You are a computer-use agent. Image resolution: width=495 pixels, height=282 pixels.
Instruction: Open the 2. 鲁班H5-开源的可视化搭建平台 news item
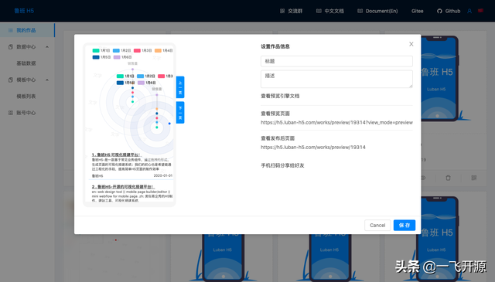click(123, 187)
